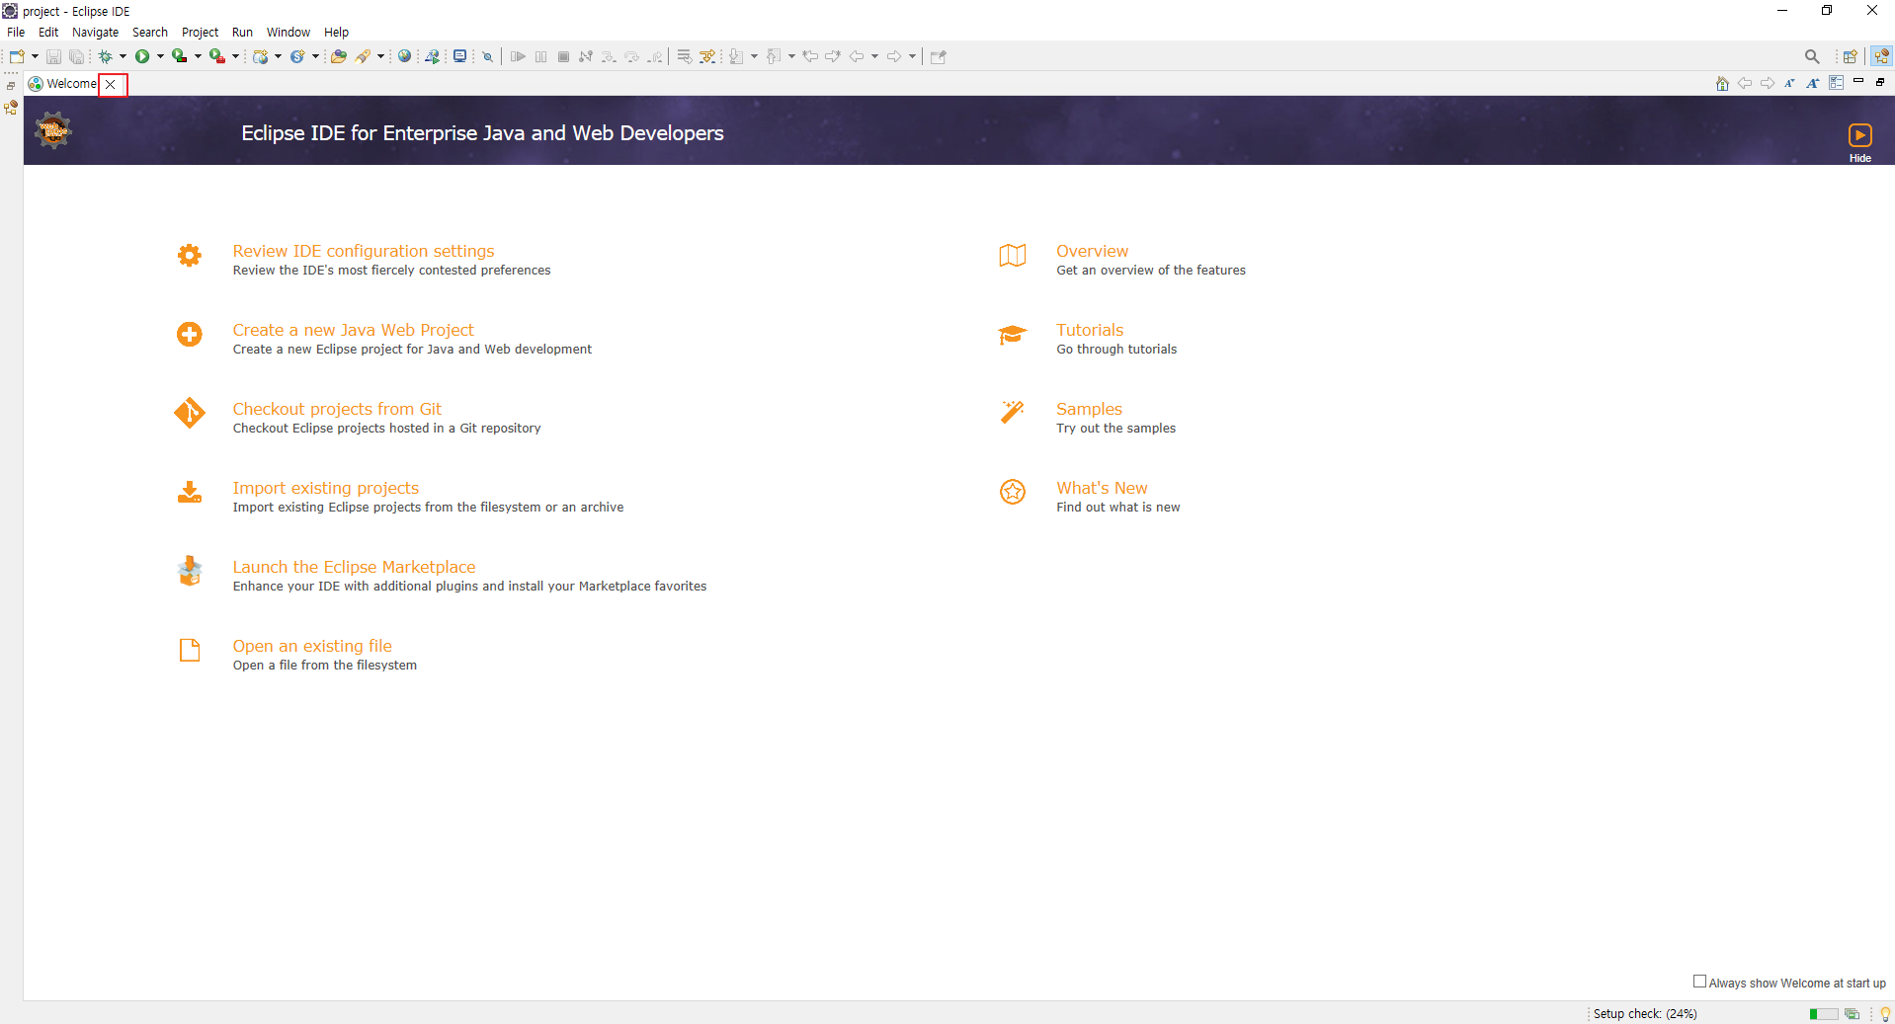1895x1024 pixels.
Task: Click the What's New star icon
Action: (1012, 492)
